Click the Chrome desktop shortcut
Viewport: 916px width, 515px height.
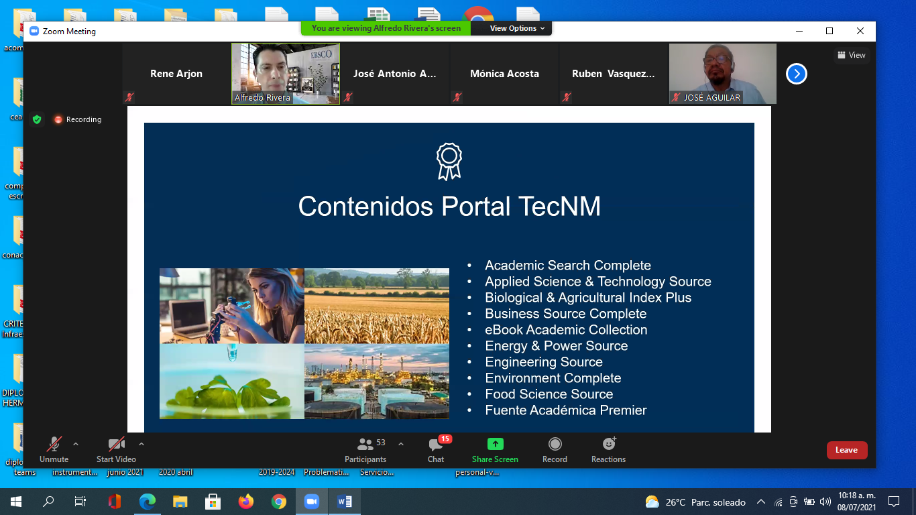click(x=478, y=15)
